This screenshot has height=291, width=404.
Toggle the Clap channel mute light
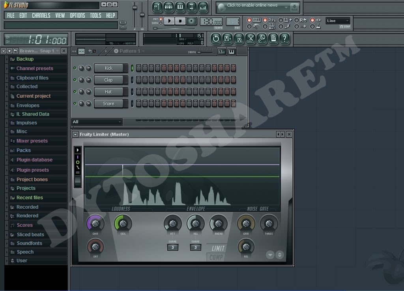click(x=75, y=80)
